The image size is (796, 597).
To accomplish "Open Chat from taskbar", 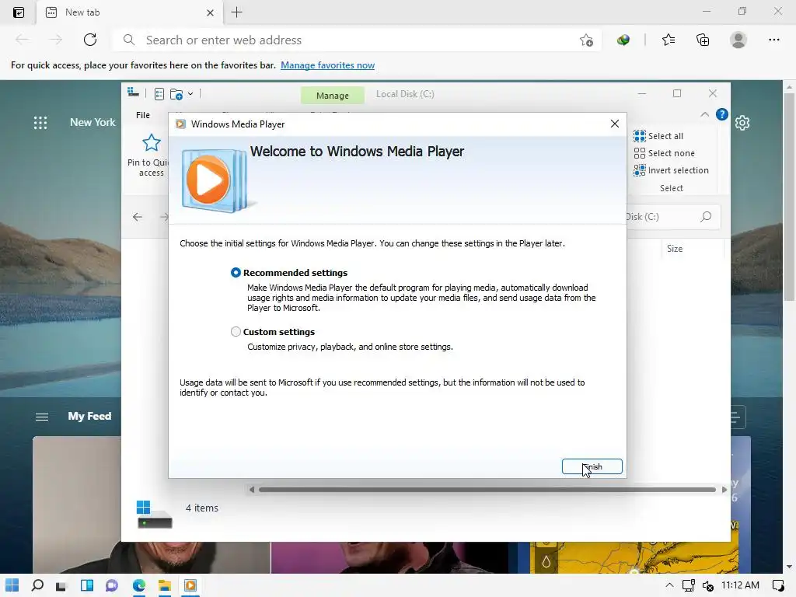I will pyautogui.click(x=112, y=585).
